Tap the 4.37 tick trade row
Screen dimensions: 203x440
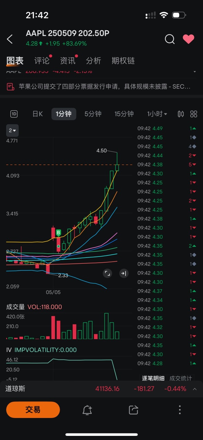point(167,291)
